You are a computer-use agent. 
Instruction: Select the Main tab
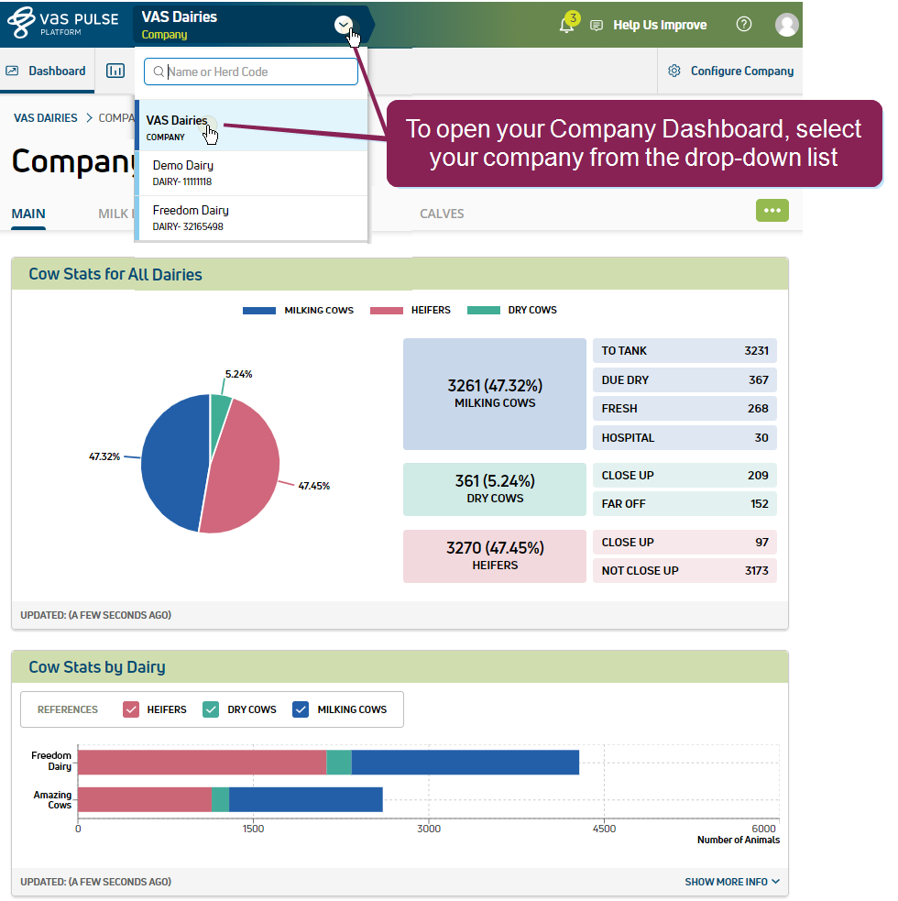28,214
